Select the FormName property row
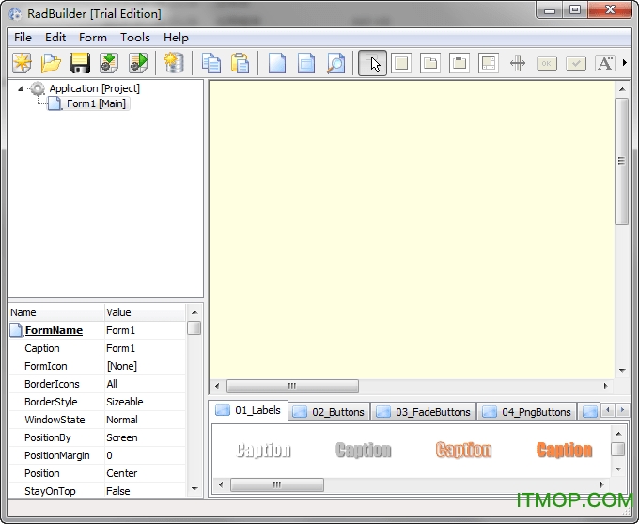Screen dimensions: 639x524 97,330
